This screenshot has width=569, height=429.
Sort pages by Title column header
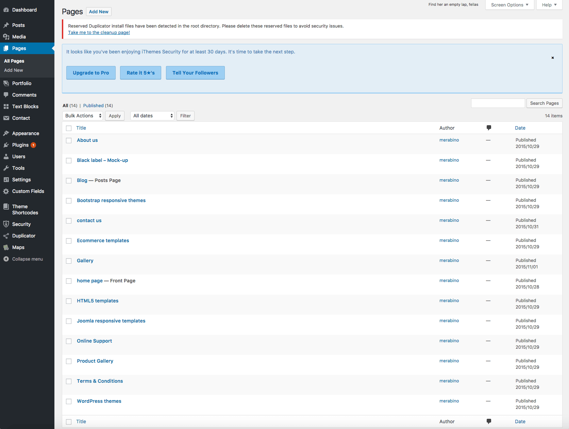[x=81, y=128]
